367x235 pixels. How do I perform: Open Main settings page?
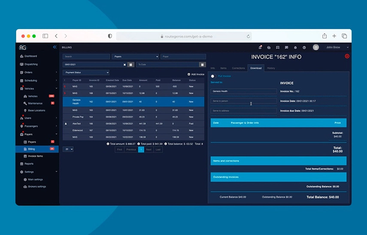[33, 180]
